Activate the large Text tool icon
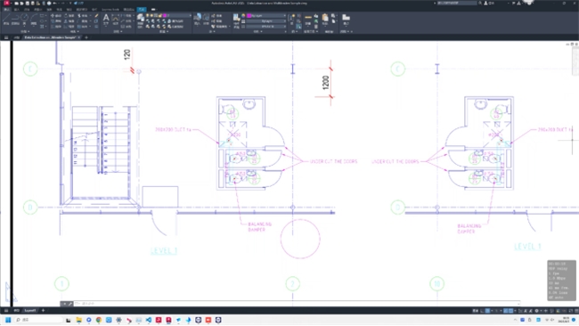This screenshot has width=579, height=326. point(106,19)
